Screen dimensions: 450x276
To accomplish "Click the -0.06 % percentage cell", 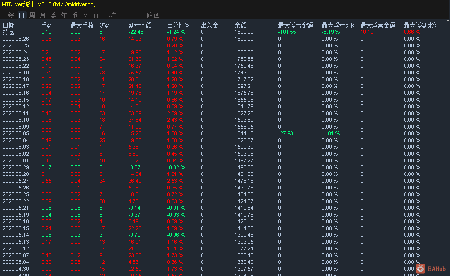I will click(x=176, y=235).
